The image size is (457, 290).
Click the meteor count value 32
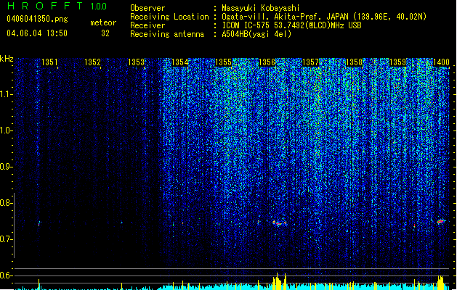pyautogui.click(x=105, y=33)
